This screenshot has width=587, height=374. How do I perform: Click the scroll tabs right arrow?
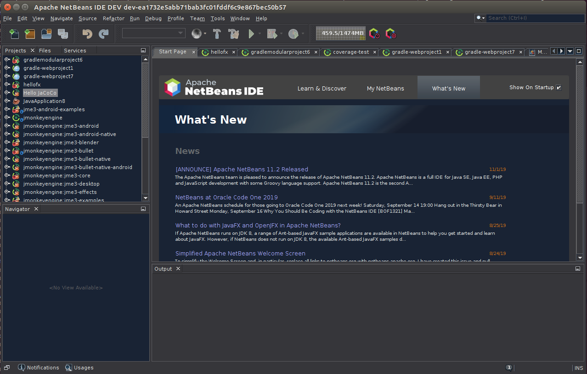[561, 51]
